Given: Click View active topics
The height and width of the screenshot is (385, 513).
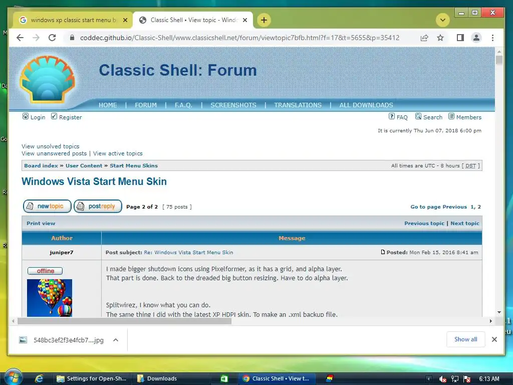Looking at the screenshot, I should [x=118, y=153].
